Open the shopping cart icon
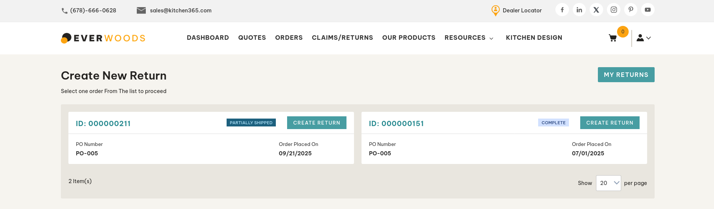Image resolution: width=714 pixels, height=209 pixels. coord(613,38)
